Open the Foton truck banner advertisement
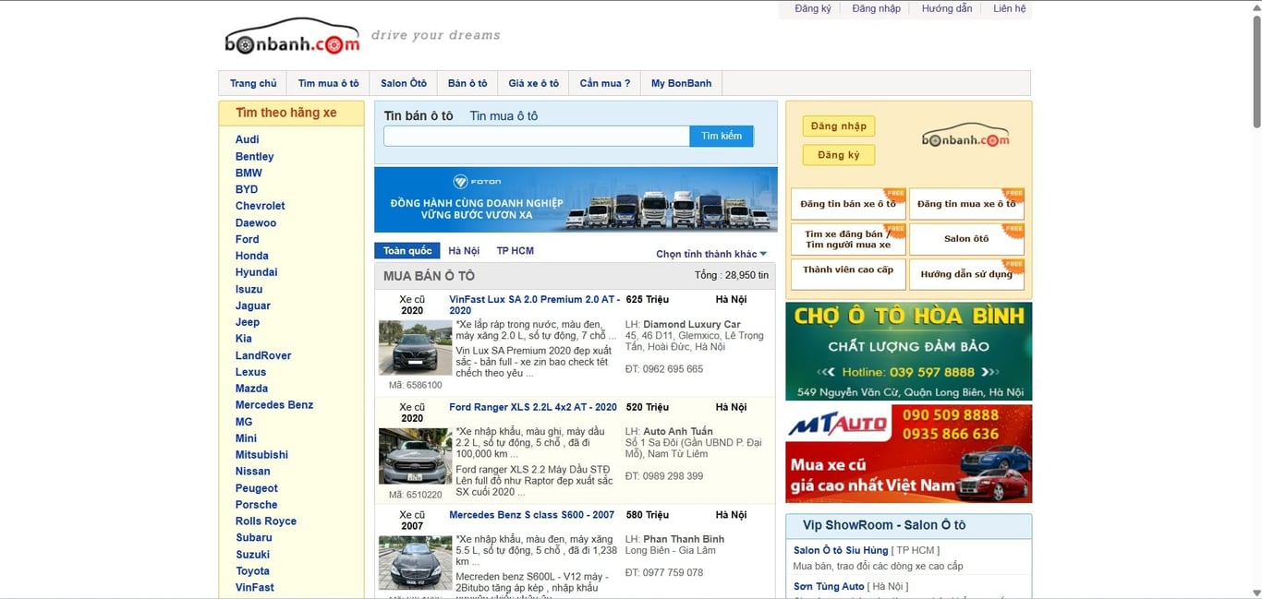This screenshot has height=599, width=1262. [x=576, y=199]
